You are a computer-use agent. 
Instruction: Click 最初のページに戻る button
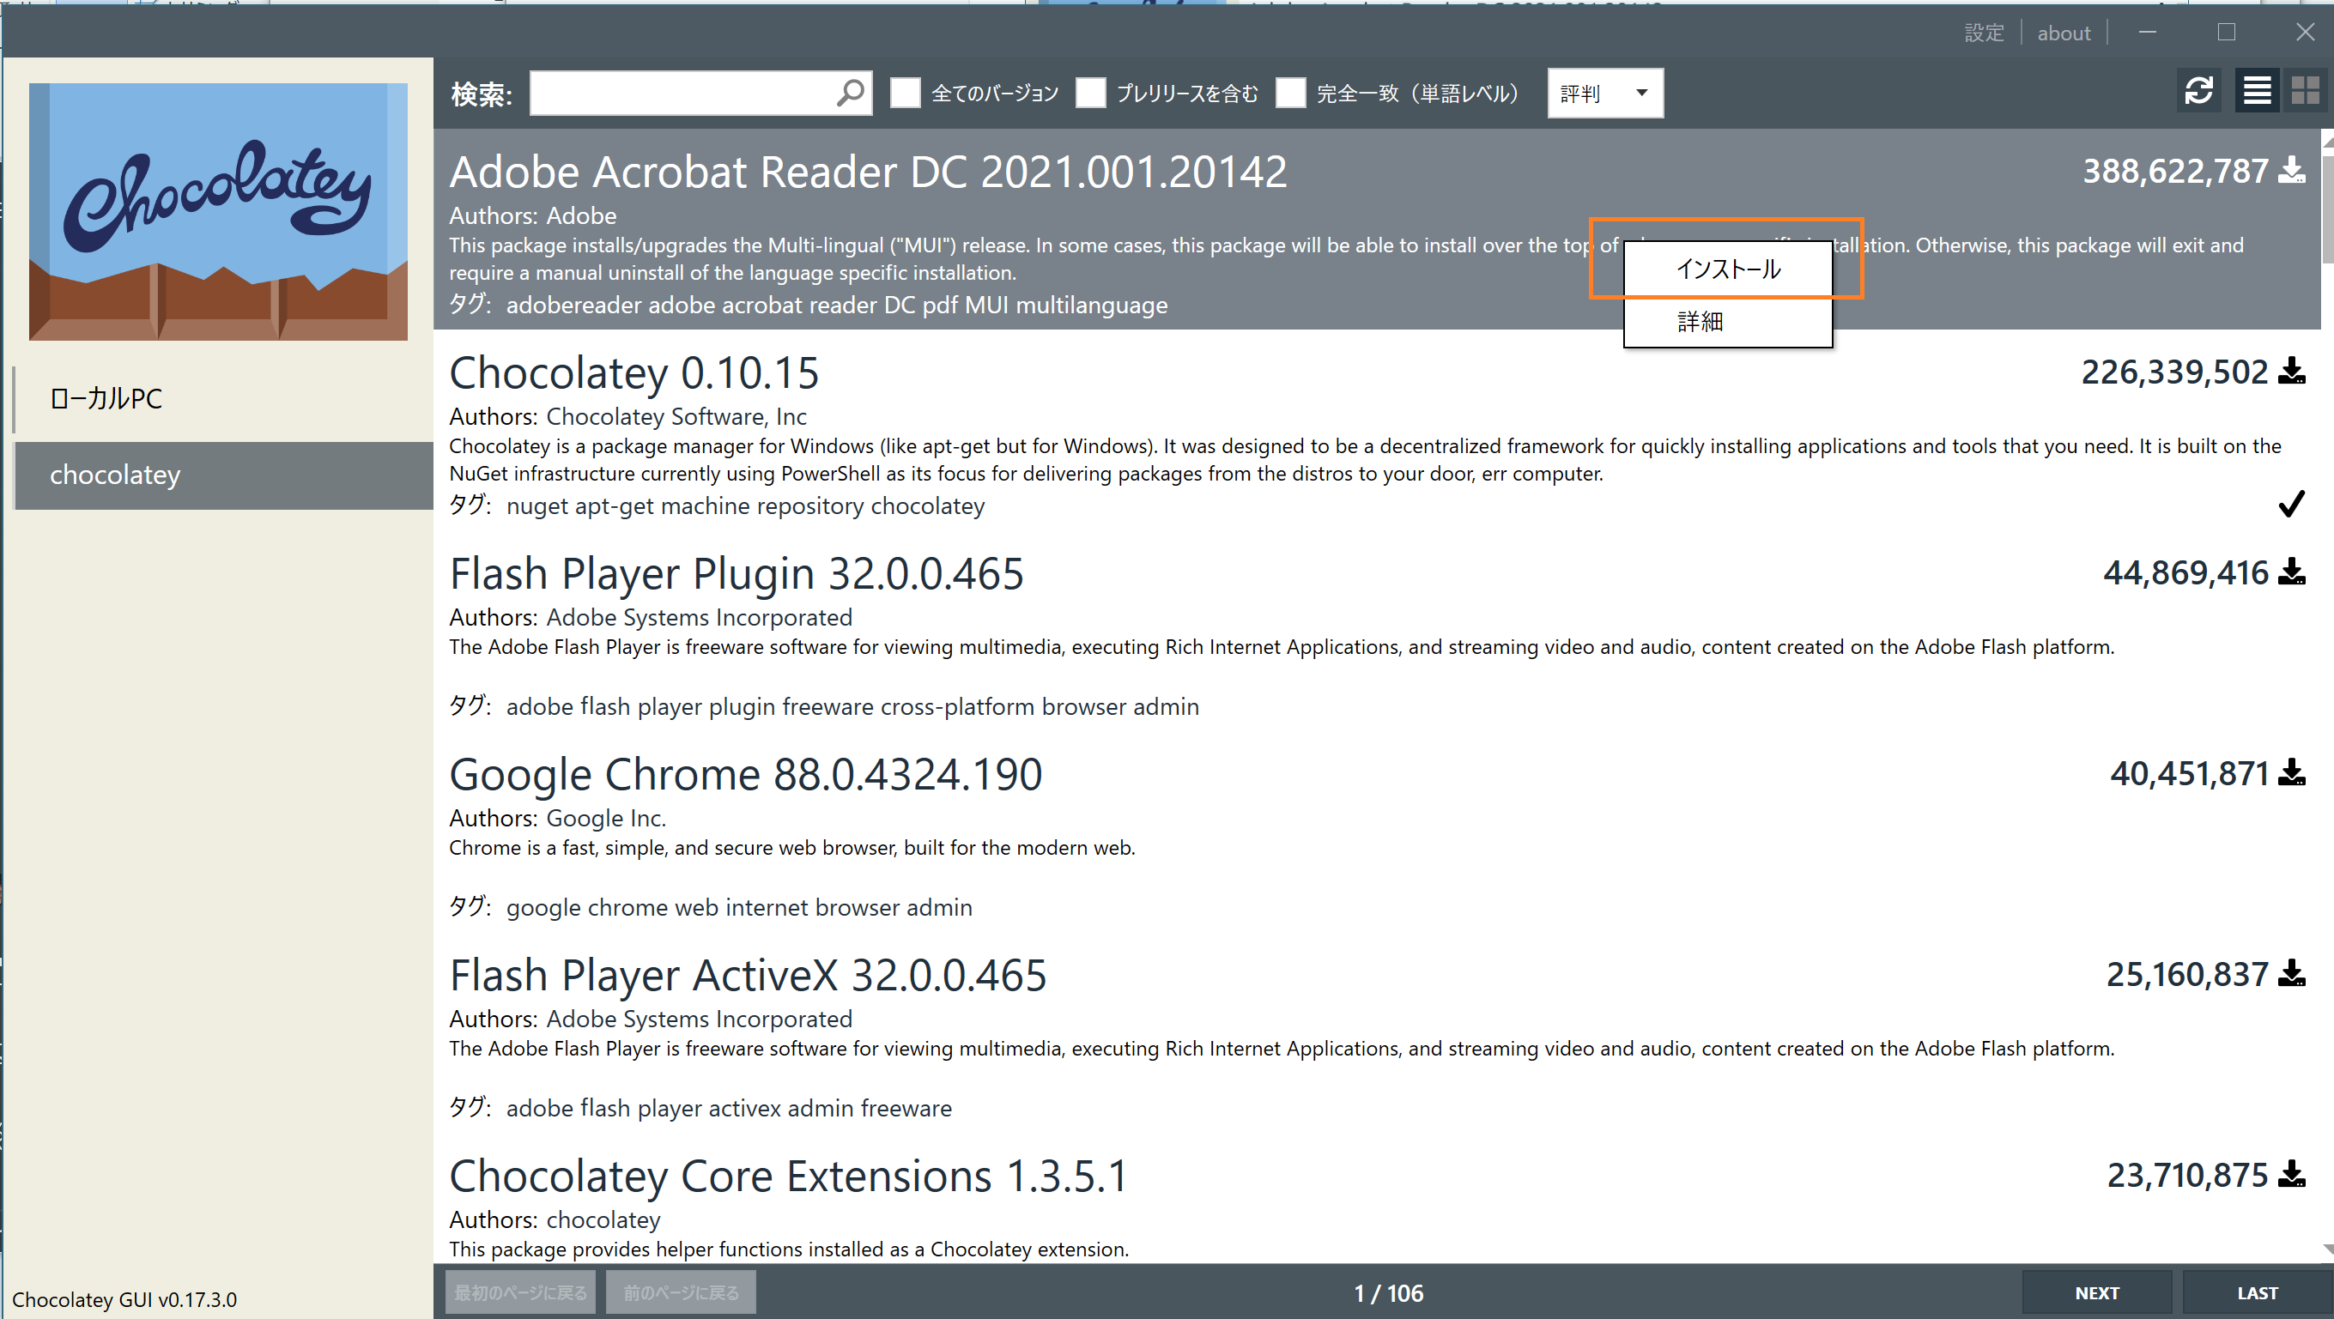pyautogui.click(x=520, y=1292)
